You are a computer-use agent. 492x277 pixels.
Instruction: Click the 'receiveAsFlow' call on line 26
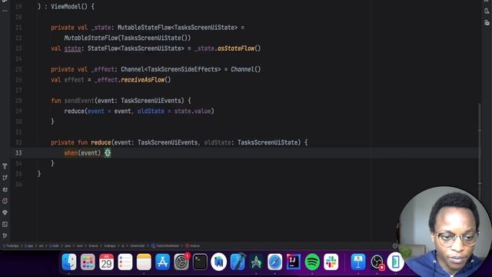pyautogui.click(x=142, y=80)
